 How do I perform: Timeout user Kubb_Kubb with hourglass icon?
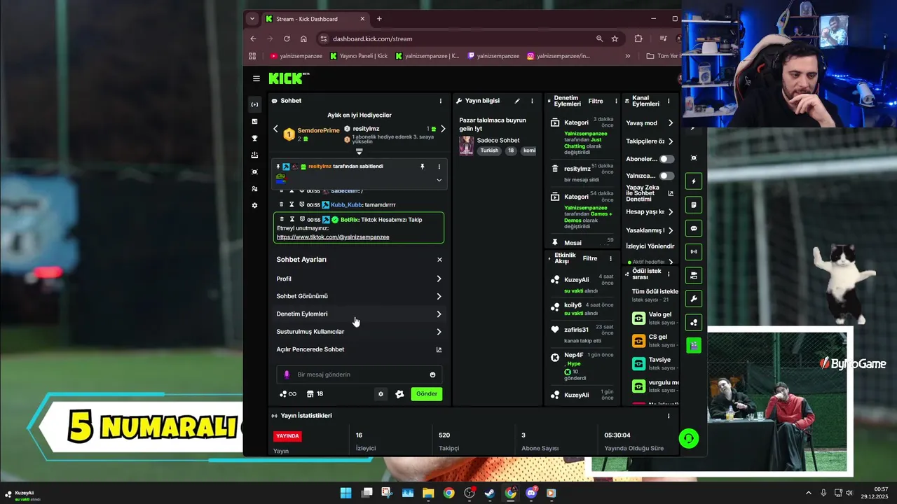click(x=292, y=204)
